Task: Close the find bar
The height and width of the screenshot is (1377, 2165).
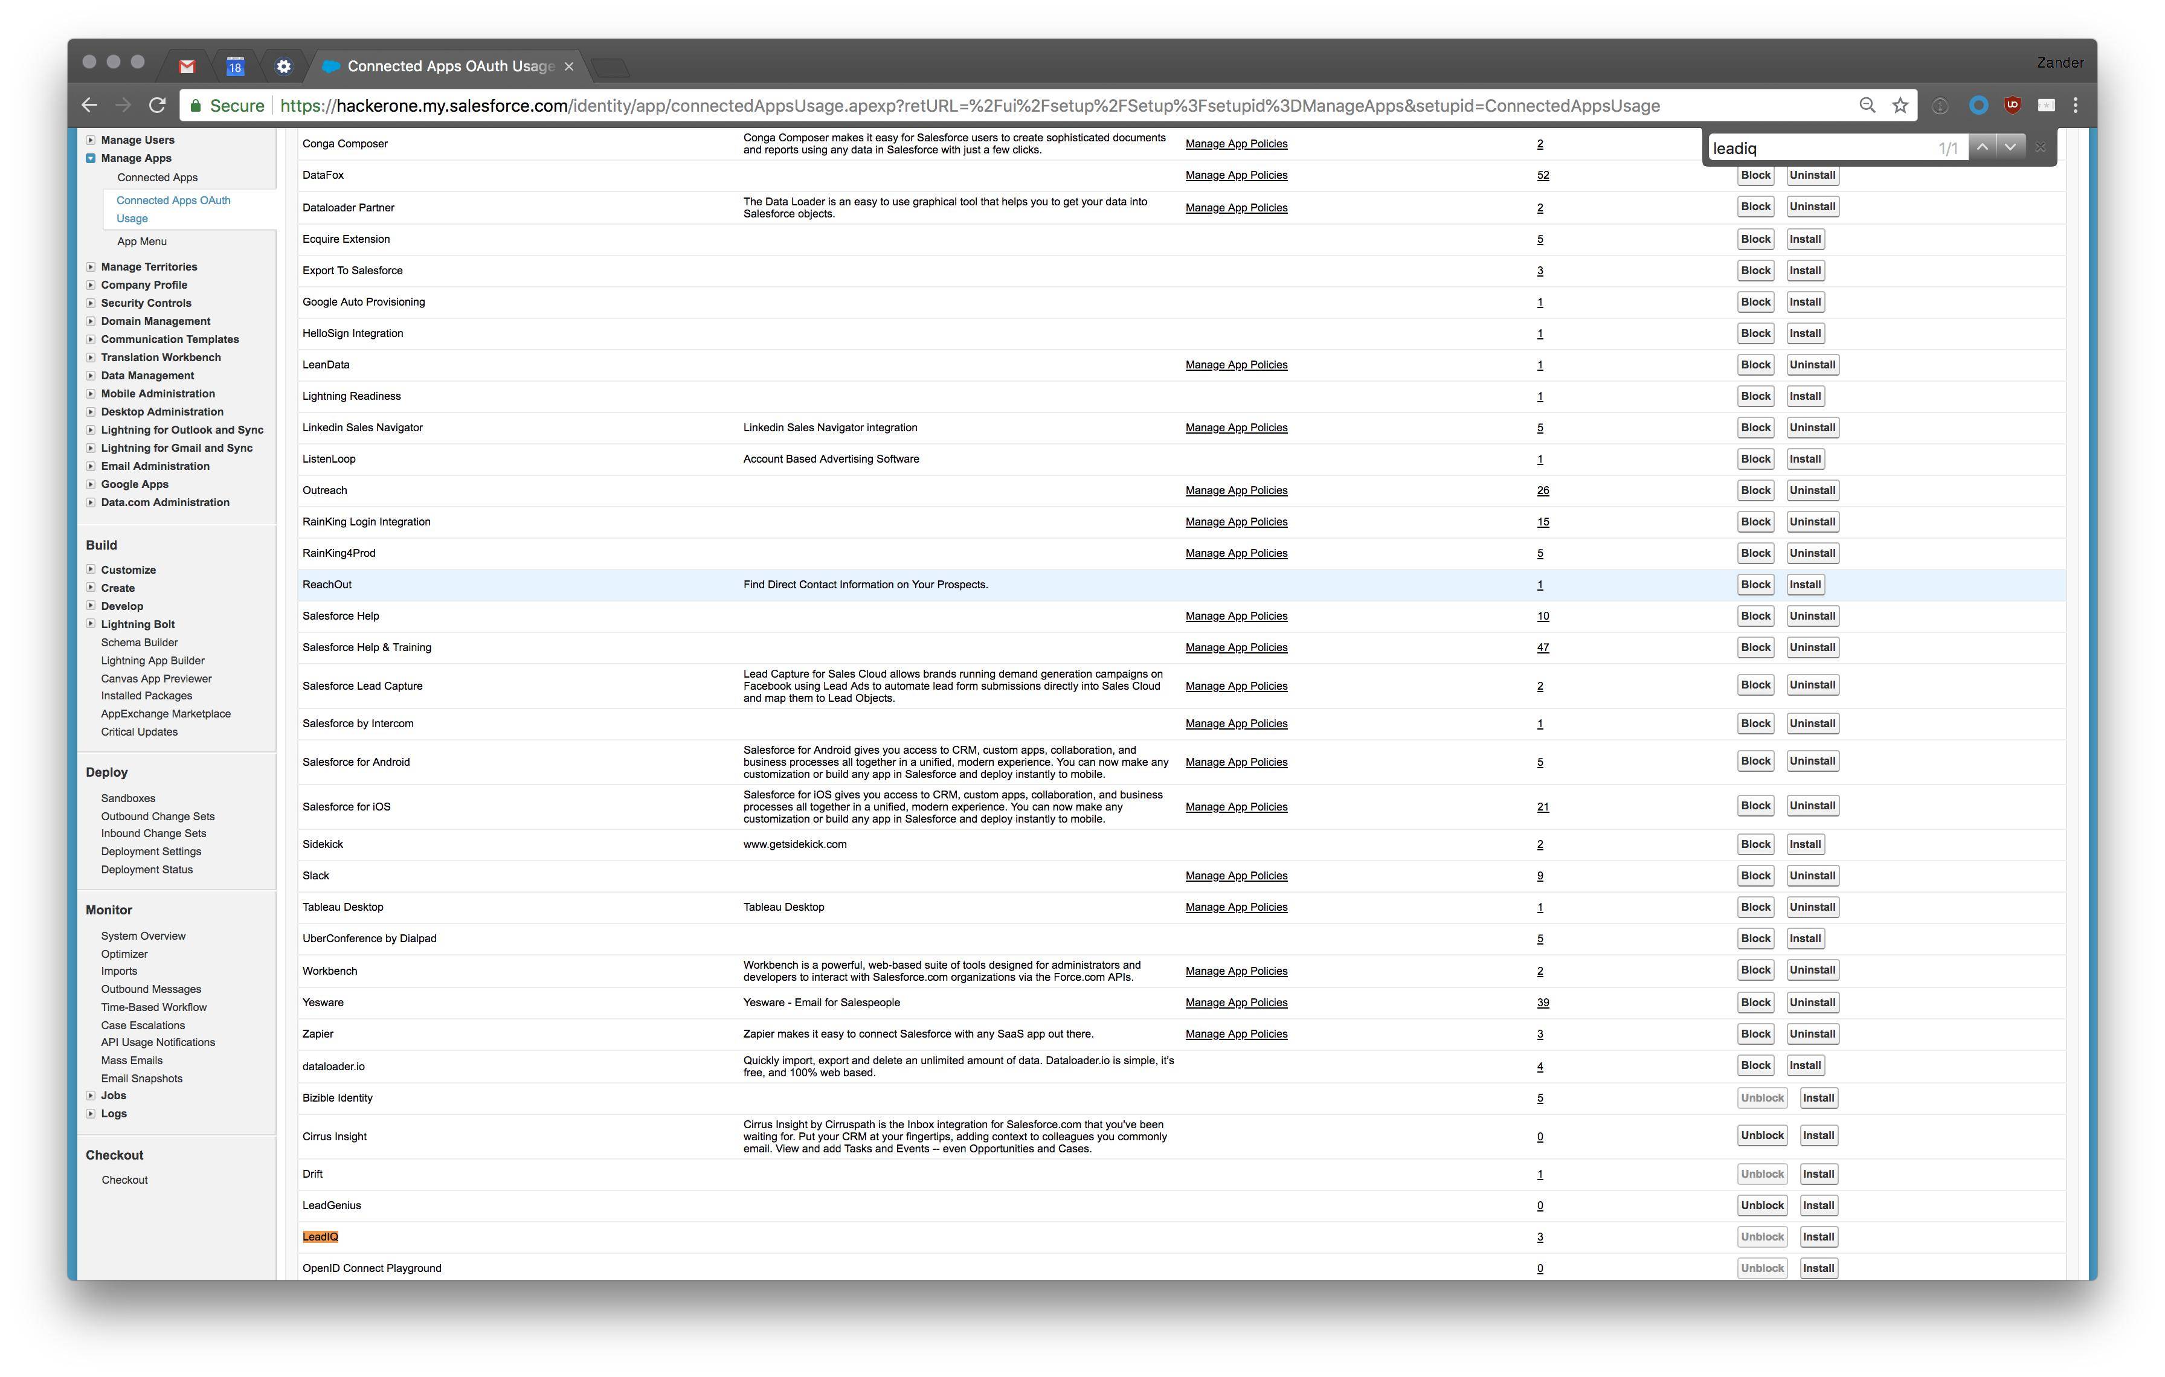Action: (x=2040, y=147)
